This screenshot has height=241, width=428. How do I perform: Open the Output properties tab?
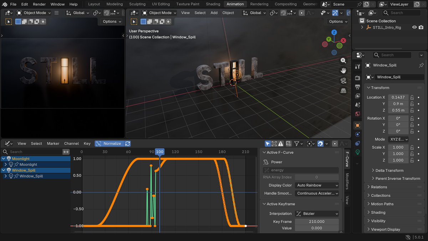(358, 87)
